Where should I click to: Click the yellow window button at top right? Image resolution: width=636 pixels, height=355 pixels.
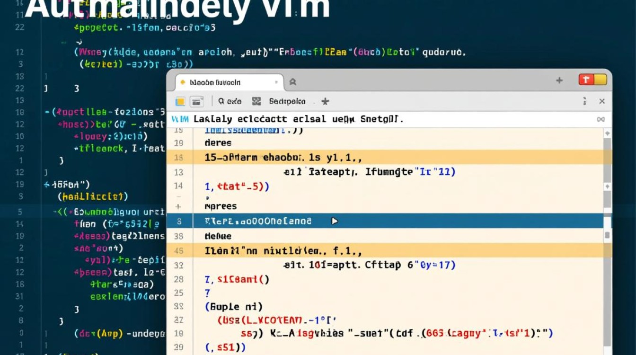point(600,80)
